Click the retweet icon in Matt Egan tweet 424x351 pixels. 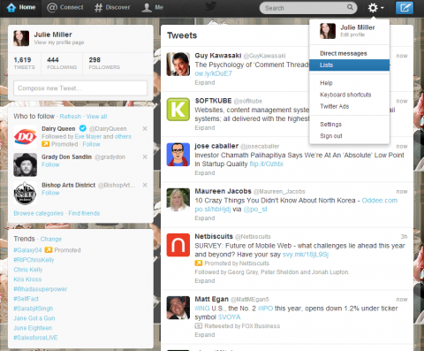pos(199,326)
